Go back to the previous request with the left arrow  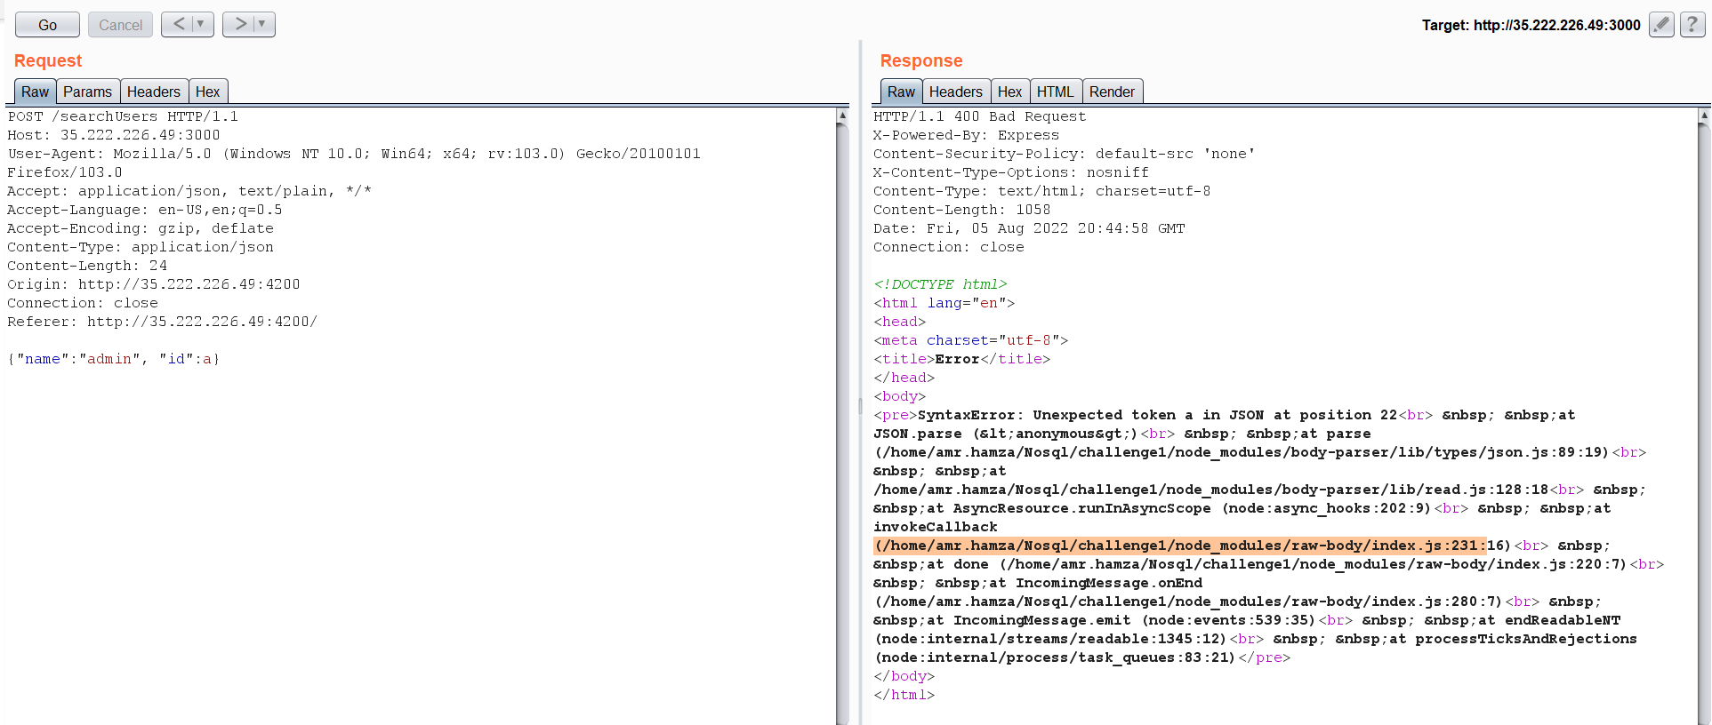179,24
